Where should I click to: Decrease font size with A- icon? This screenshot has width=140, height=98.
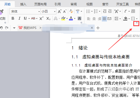click(65, 11)
